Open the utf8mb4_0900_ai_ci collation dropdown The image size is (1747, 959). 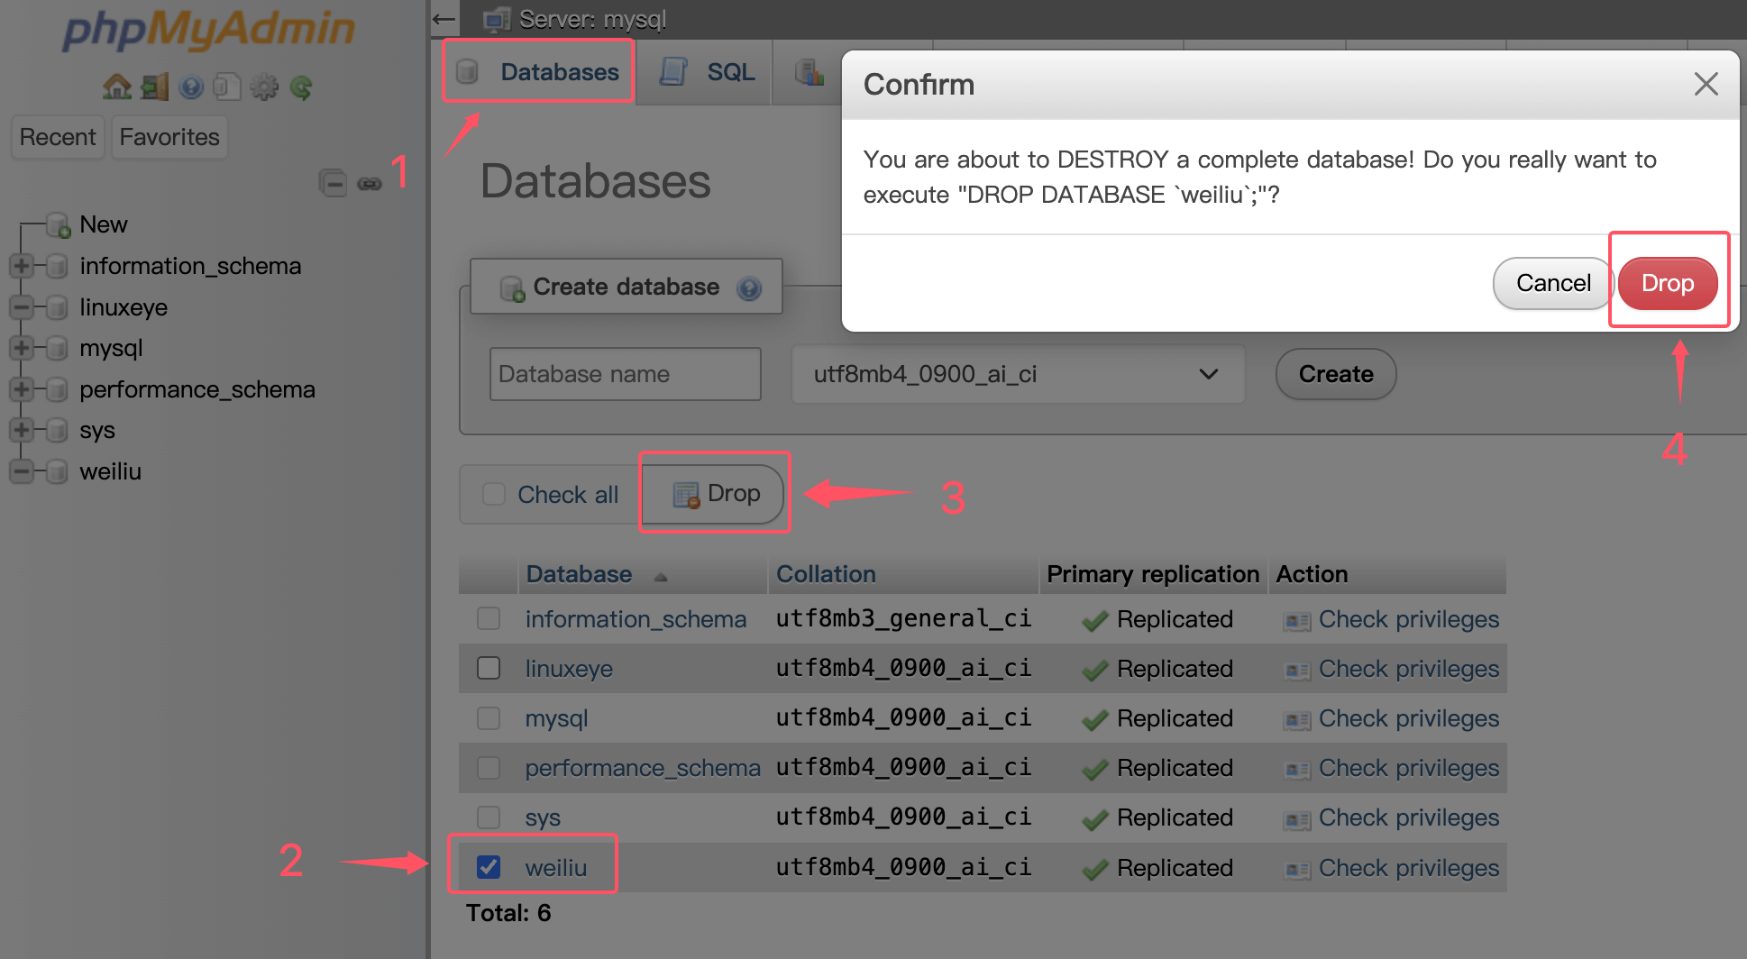1018,374
